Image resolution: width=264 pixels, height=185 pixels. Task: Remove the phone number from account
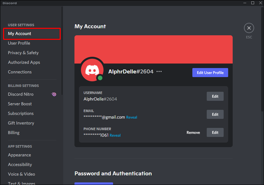(193, 132)
